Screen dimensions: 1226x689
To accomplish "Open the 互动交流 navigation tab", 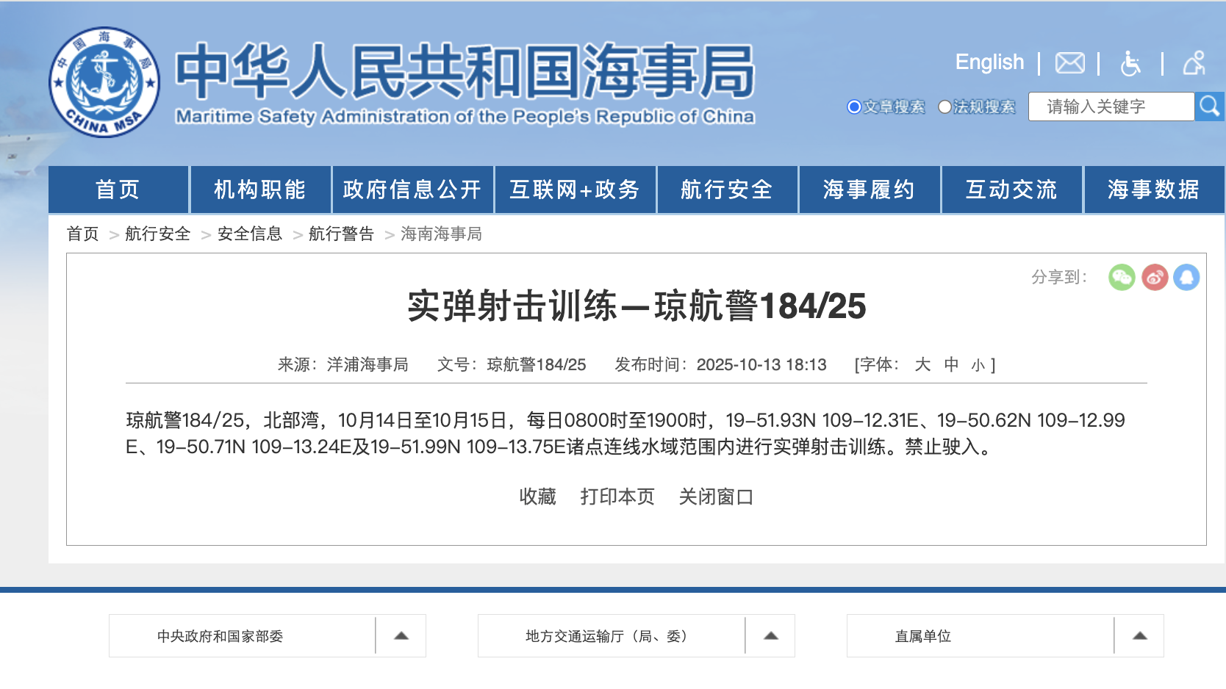I will (x=1012, y=190).
